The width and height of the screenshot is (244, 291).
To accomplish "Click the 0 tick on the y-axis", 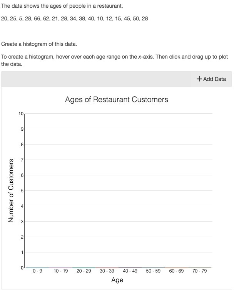I will pos(22,267).
